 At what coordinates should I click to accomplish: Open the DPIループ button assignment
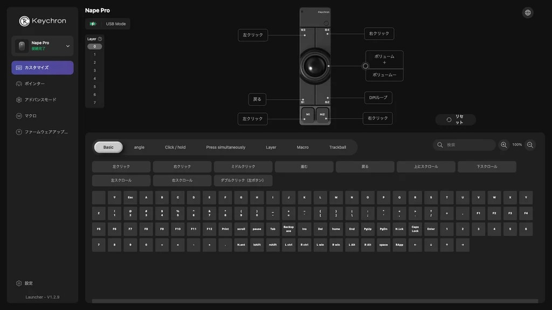coord(378,98)
